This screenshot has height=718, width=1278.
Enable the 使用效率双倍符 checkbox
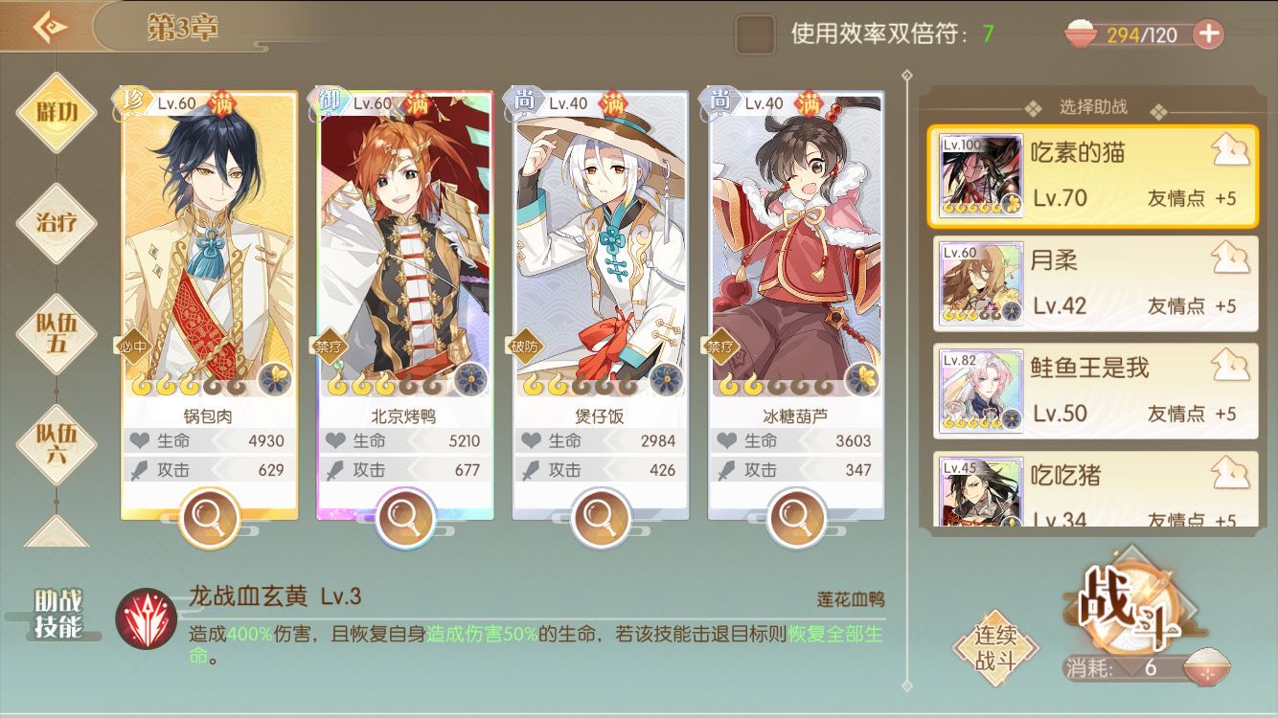click(755, 34)
